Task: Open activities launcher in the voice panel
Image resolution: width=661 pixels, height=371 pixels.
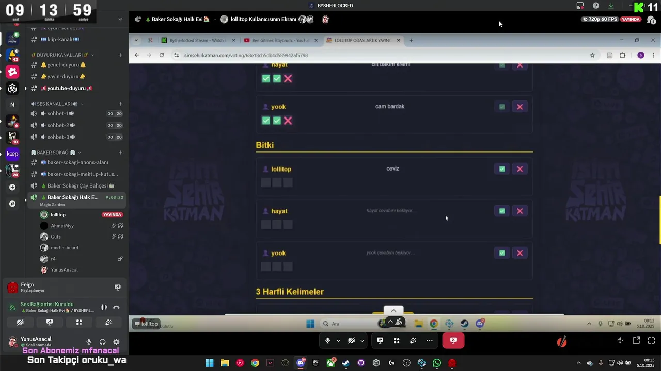Action: pos(79,322)
